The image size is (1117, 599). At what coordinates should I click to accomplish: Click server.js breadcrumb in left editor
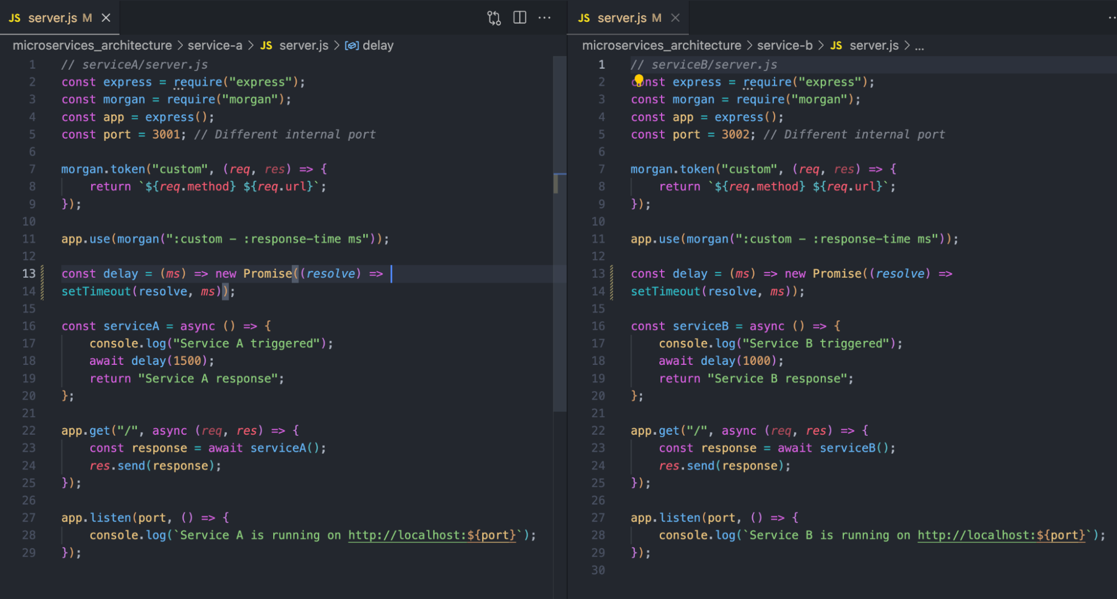point(304,45)
